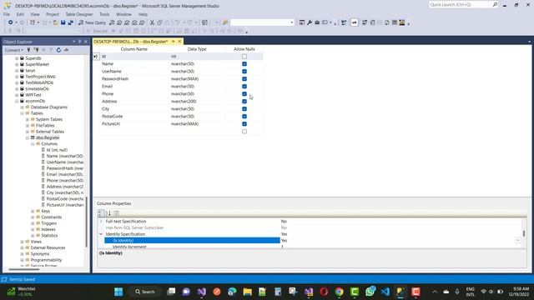
Task: Click the Cut scissors icon
Action: click(x=152, y=22)
